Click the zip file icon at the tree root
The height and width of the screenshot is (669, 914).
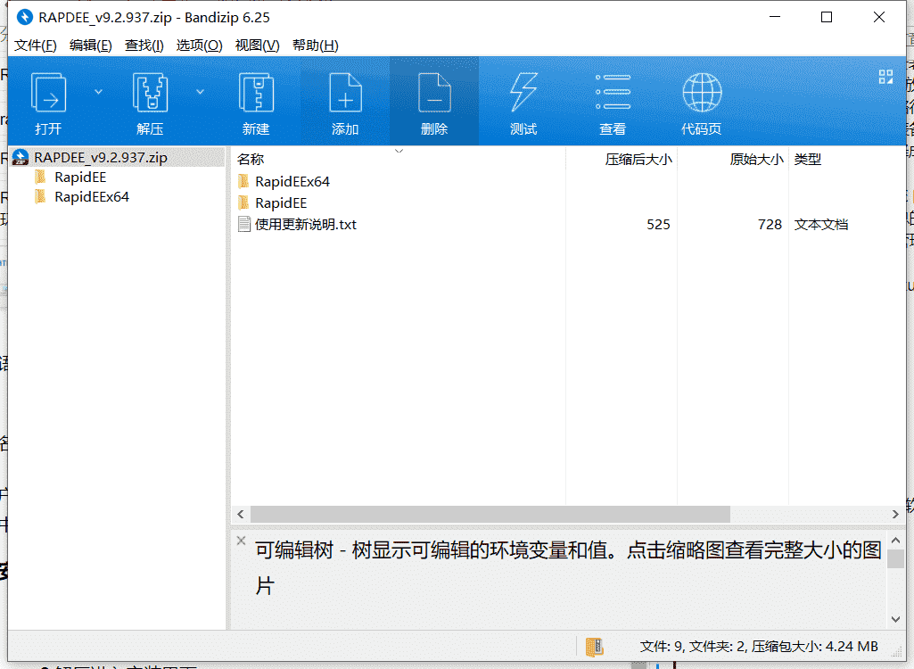pos(21,158)
